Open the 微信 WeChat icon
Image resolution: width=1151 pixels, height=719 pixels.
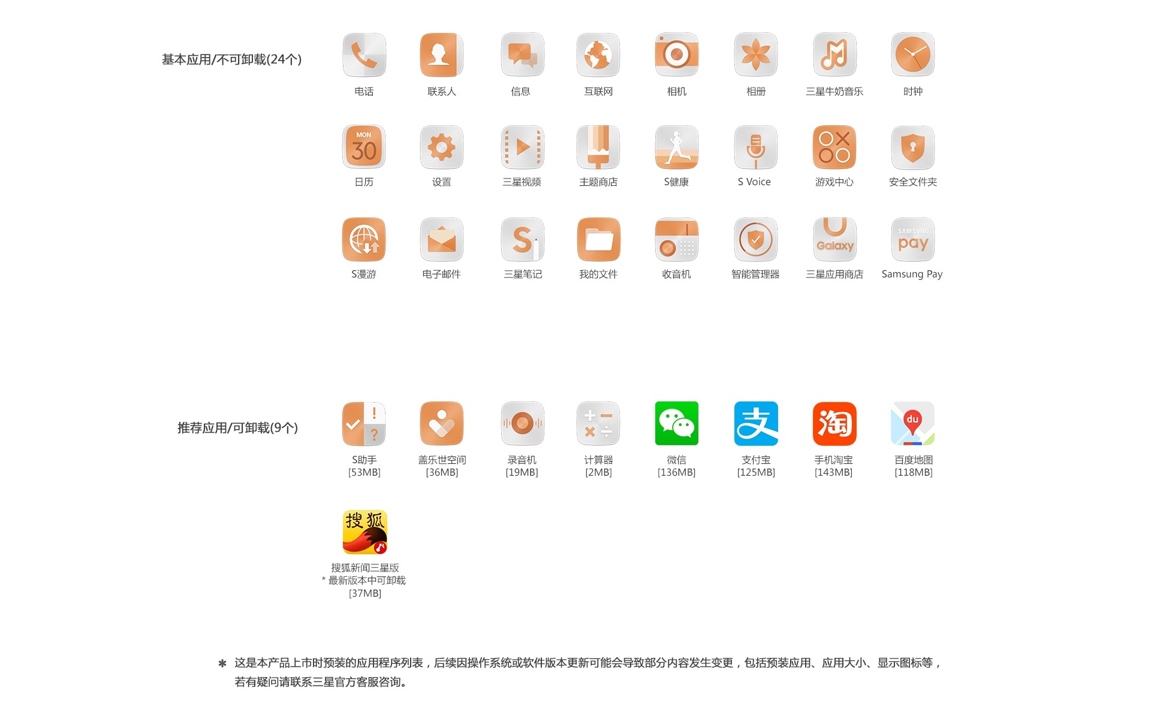[676, 424]
